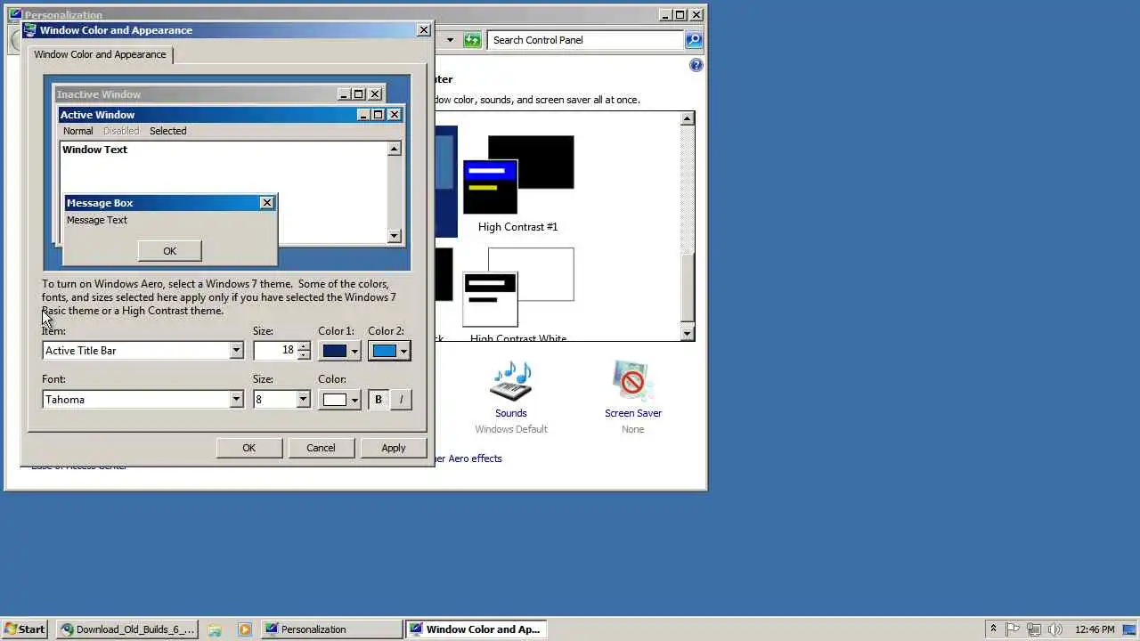Click the Show desktop button beside the clock
The image size is (1140, 641).
coord(1130,629)
